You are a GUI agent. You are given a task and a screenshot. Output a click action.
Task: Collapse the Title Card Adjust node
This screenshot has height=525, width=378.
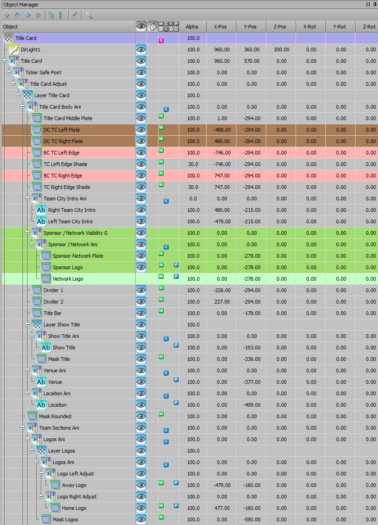pos(14,84)
